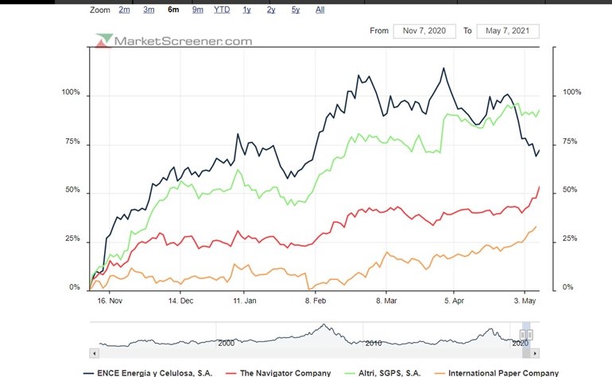
Task: Zoom the chart to 5y
Action: pyautogui.click(x=296, y=10)
